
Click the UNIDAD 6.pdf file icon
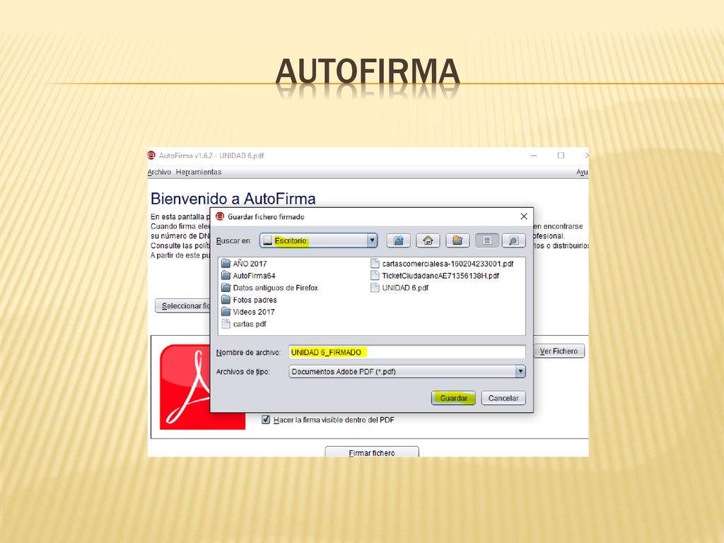375,287
